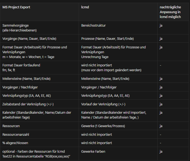Viewport: 190px width, 161px height.
Task: Click 'Kalender (Standardkalender wird importiert' cell
Action: (118, 115)
